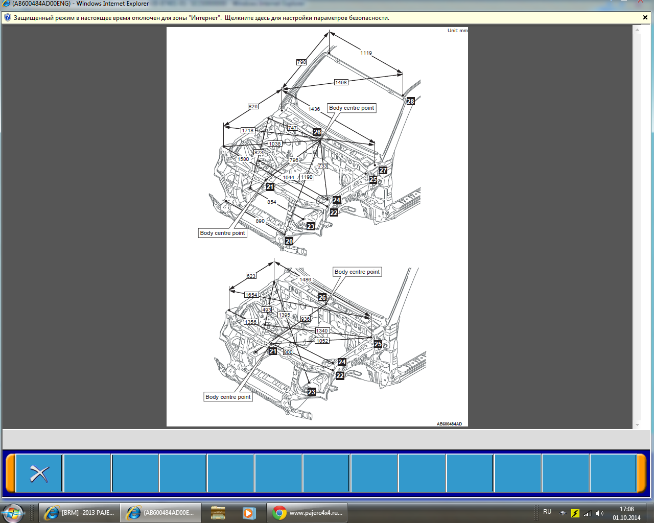This screenshot has height=523, width=654.
Task: Click the crossed tools icon button
Action: [39, 473]
